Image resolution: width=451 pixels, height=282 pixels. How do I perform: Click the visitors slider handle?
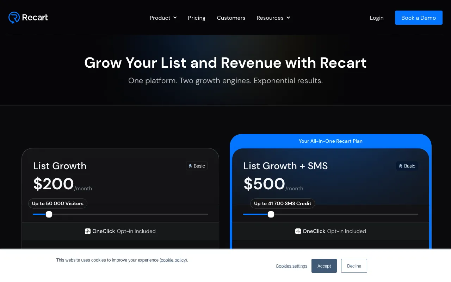pyautogui.click(x=49, y=214)
